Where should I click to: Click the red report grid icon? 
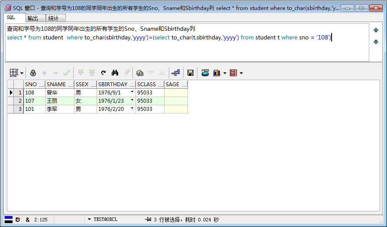[x=233, y=73]
